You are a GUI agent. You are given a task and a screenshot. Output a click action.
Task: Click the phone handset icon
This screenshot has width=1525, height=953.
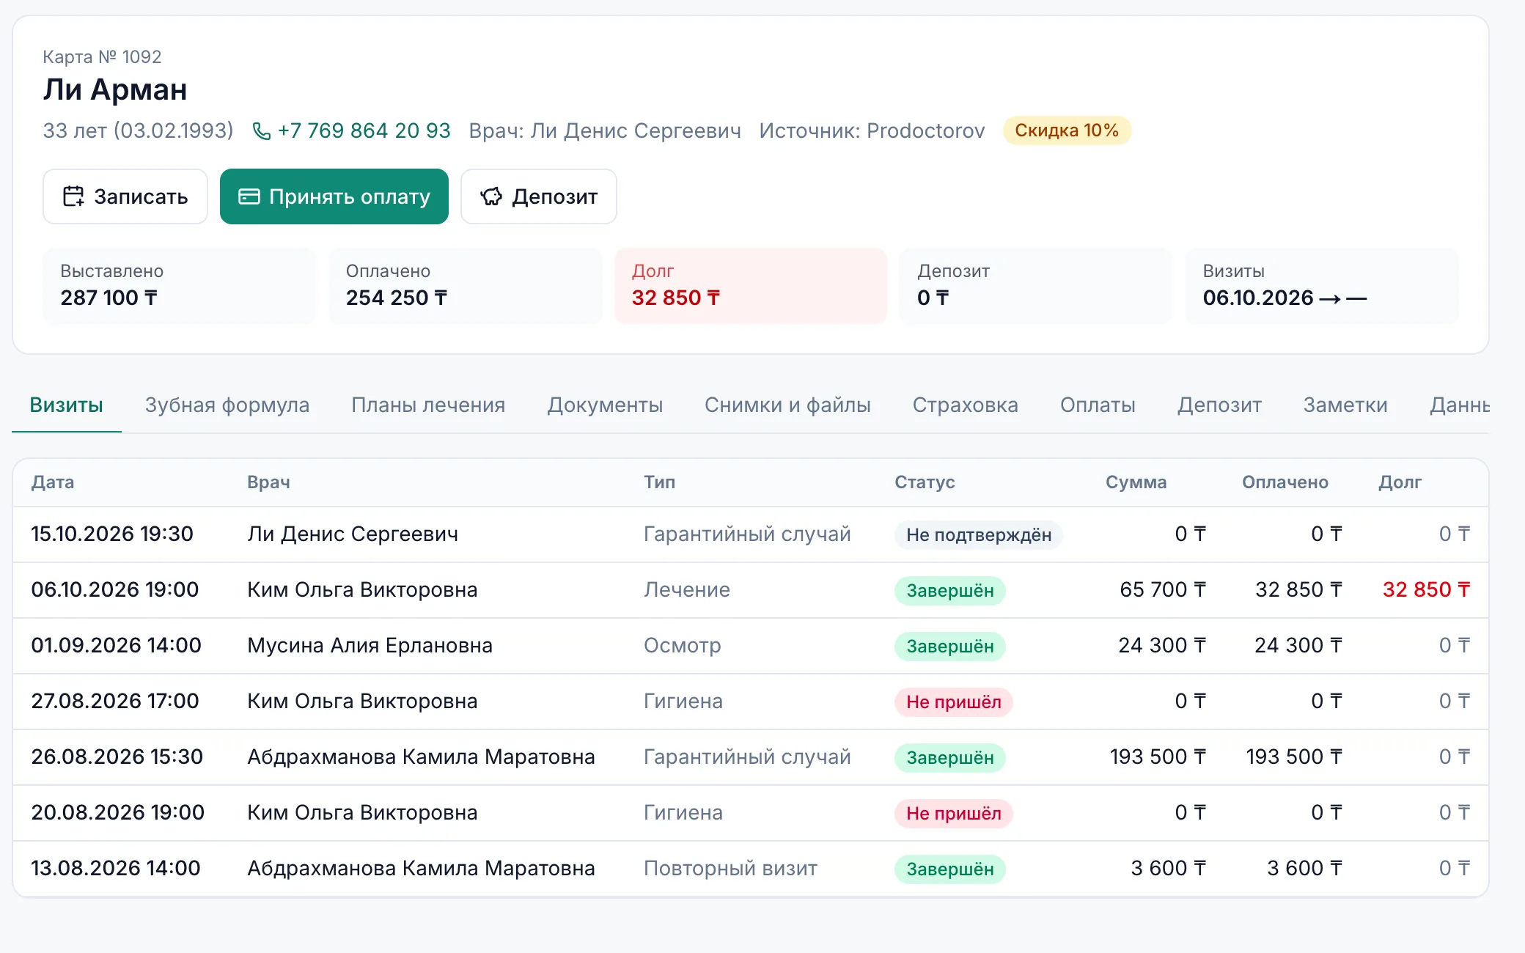[261, 131]
